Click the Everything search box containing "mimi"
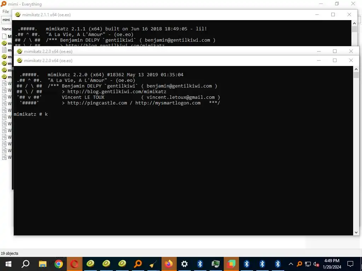Screen dimensions: 362x271 point(6,20)
